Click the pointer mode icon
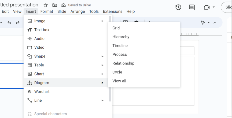Image resolution: width=232 pixels, height=118 pixels. [203, 23]
